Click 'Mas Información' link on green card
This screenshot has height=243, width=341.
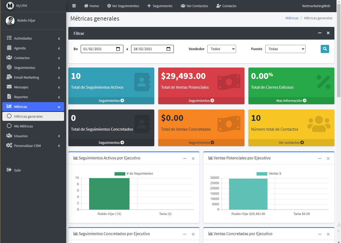pos(291,101)
